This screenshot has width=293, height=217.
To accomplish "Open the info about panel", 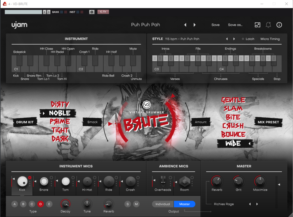I will point(279,25).
